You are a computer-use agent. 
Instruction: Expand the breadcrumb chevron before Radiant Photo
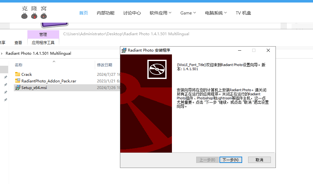(2, 53)
